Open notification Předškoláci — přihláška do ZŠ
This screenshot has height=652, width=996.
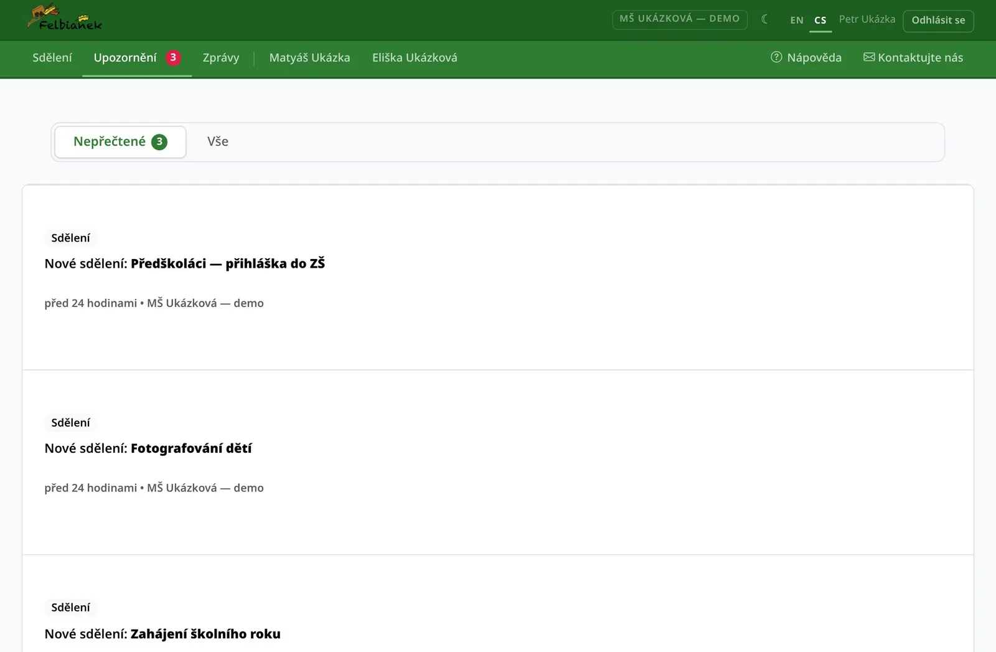[498, 277]
